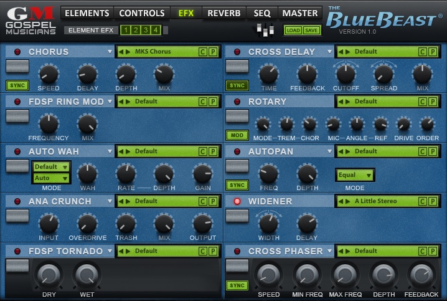The height and width of the screenshot is (301, 447).
Task: Disable the Widener effect power LED
Action: click(237, 201)
